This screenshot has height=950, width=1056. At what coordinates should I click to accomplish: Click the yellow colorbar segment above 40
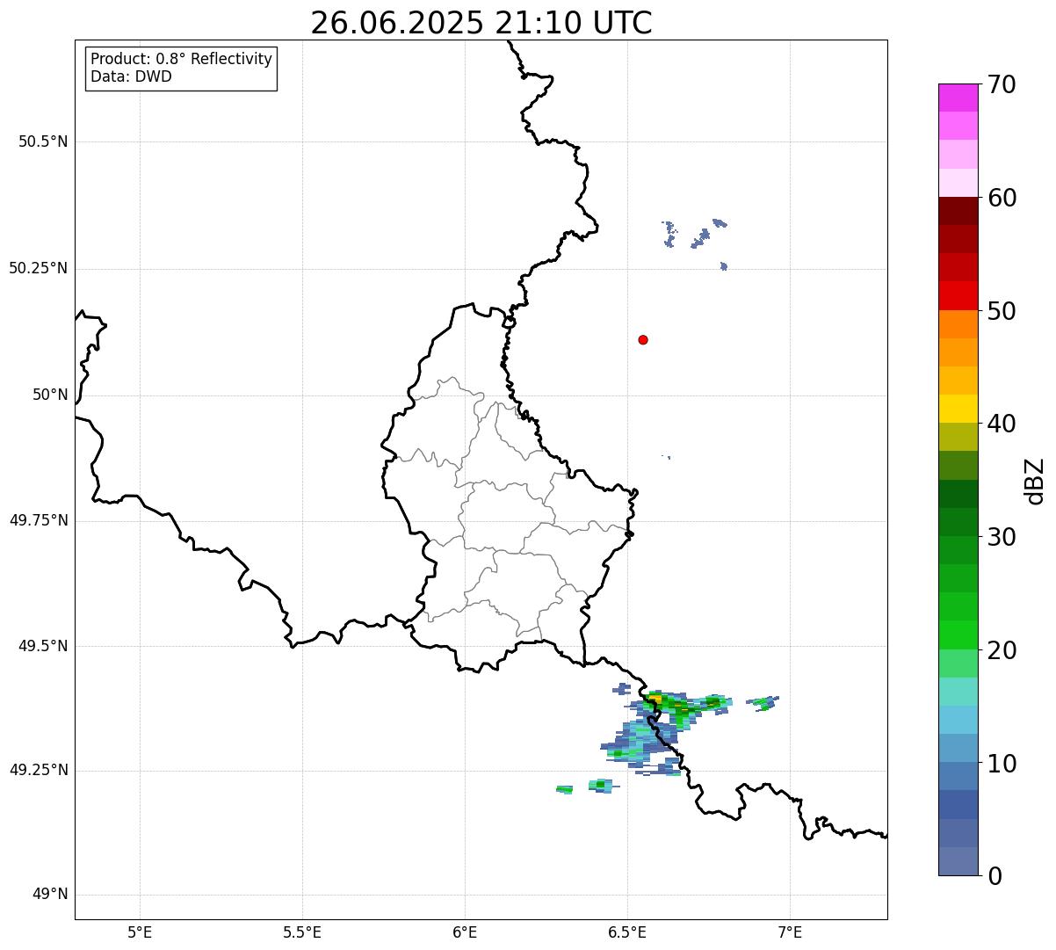click(x=958, y=409)
